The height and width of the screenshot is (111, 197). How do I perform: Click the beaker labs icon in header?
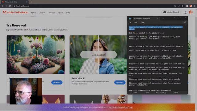(185, 12)
